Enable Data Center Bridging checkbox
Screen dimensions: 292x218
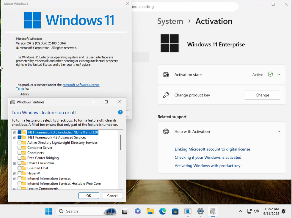pyautogui.click(x=19, y=158)
